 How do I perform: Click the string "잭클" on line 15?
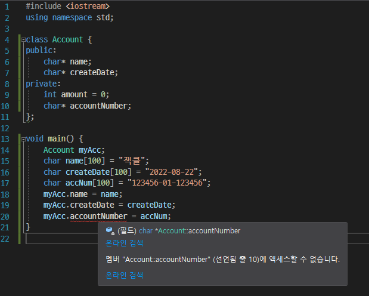coord(132,161)
